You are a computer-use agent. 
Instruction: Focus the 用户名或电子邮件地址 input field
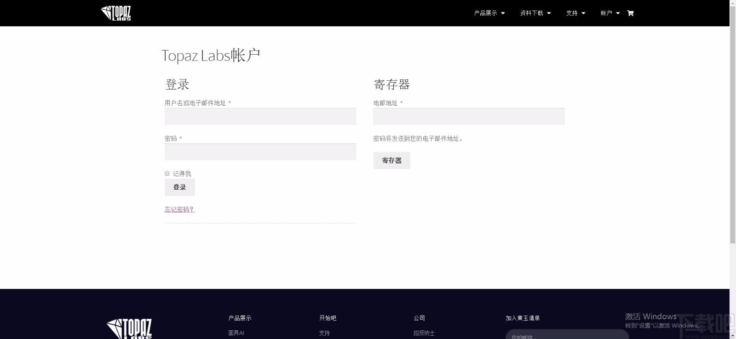260,117
